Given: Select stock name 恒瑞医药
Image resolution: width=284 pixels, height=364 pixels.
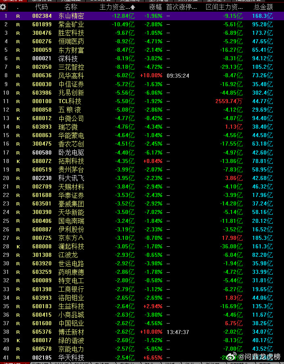Looking at the screenshot, I should (71, 42).
